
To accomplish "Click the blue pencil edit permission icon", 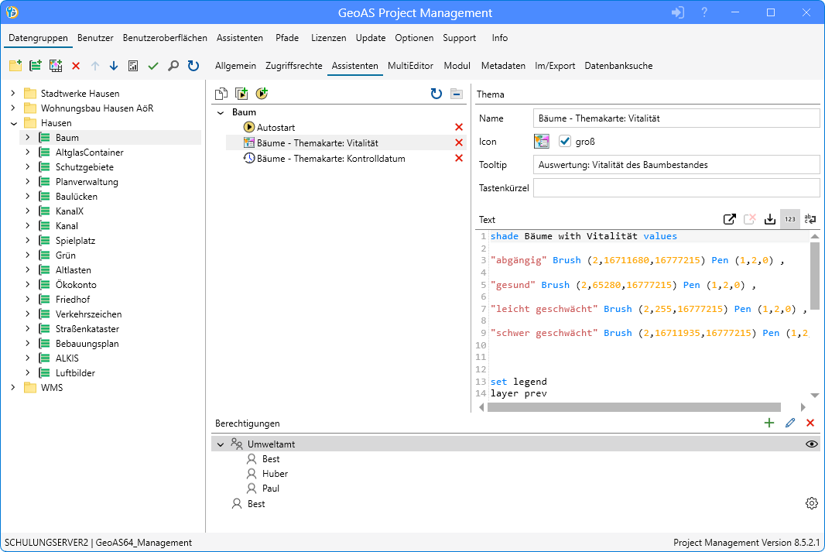I will (x=789, y=423).
